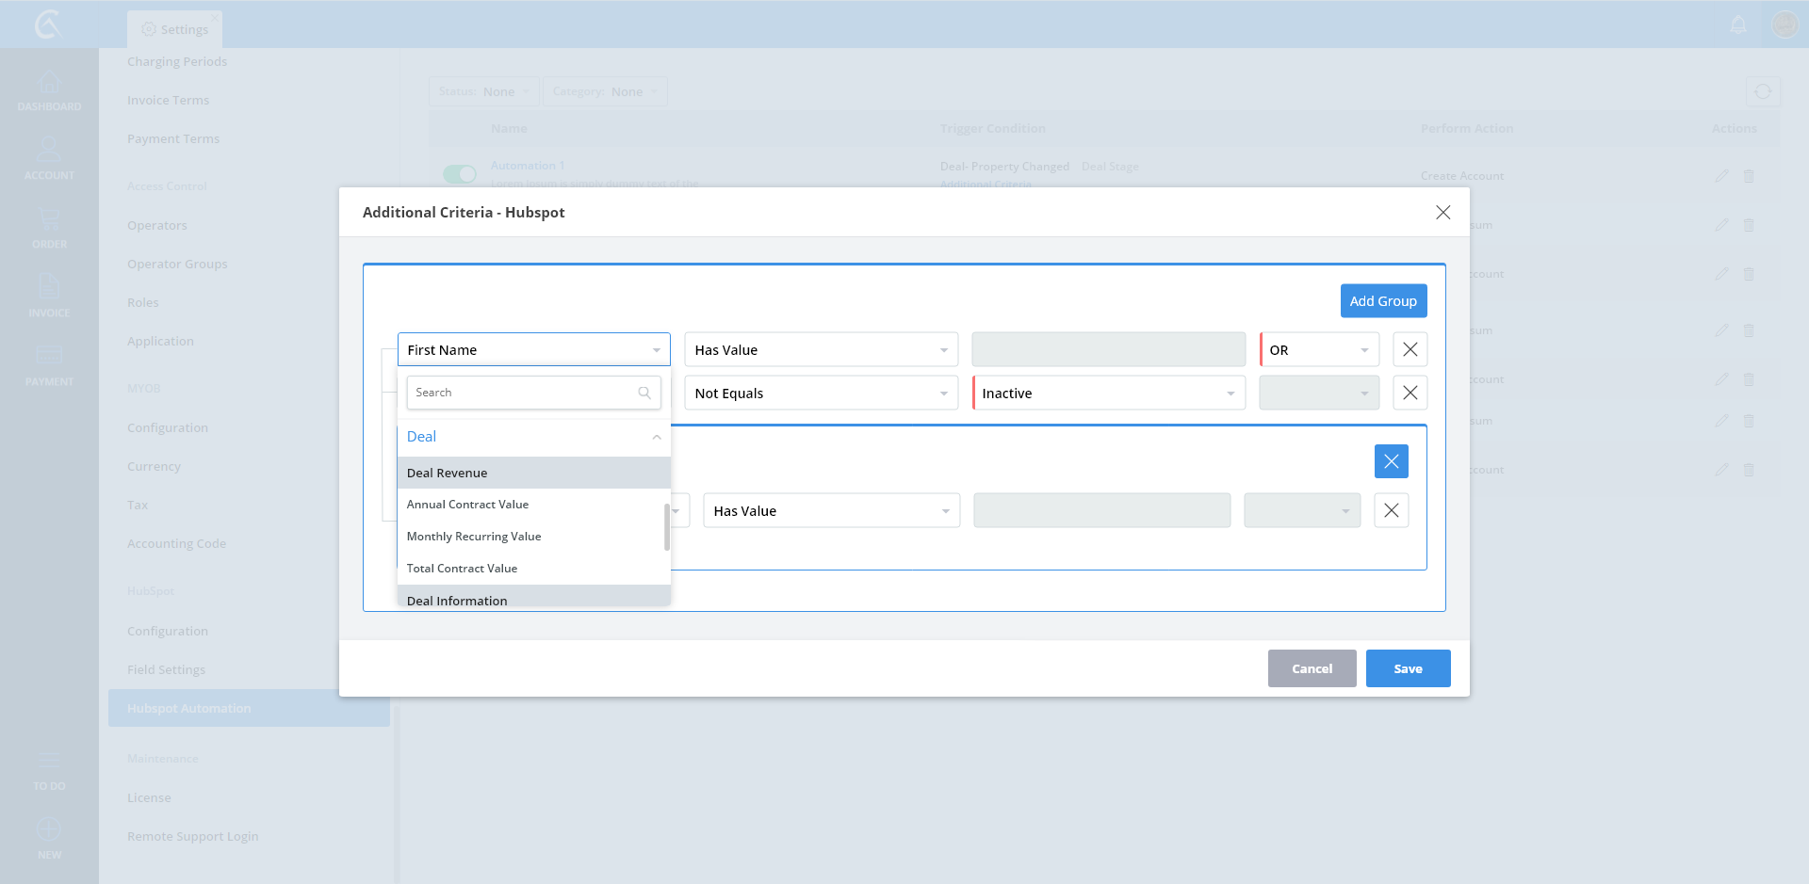Click the dropdown list scrollbar
This screenshot has height=884, width=1809.
click(667, 527)
